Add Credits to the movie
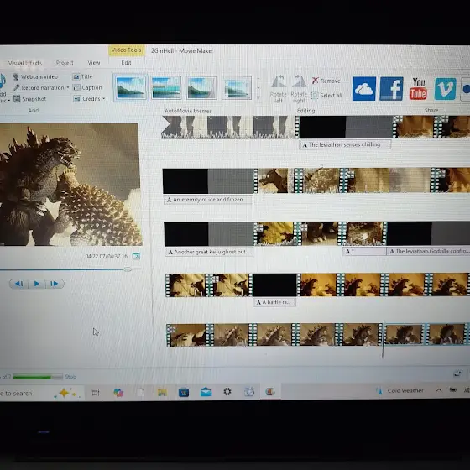 [87, 99]
